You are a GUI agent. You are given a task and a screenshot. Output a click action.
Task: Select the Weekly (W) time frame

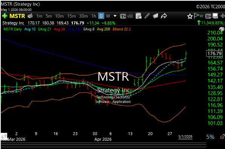(108, 16)
